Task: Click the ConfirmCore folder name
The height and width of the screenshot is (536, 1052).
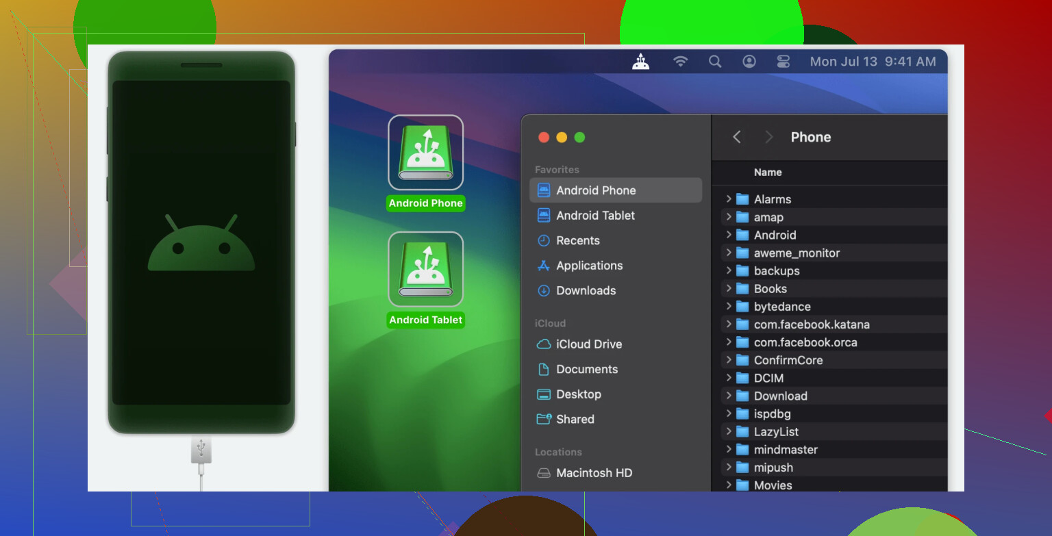Action: click(x=788, y=360)
